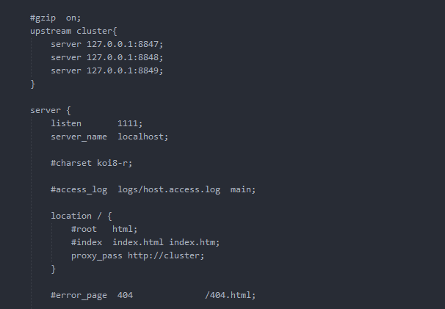Screen dimensions: 445x309
Task: Click the '/404.html' error page path
Action: pos(231,295)
